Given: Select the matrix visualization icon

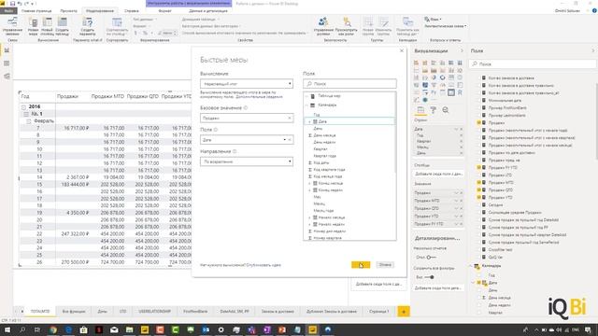Looking at the screenshot, I should (451, 92).
